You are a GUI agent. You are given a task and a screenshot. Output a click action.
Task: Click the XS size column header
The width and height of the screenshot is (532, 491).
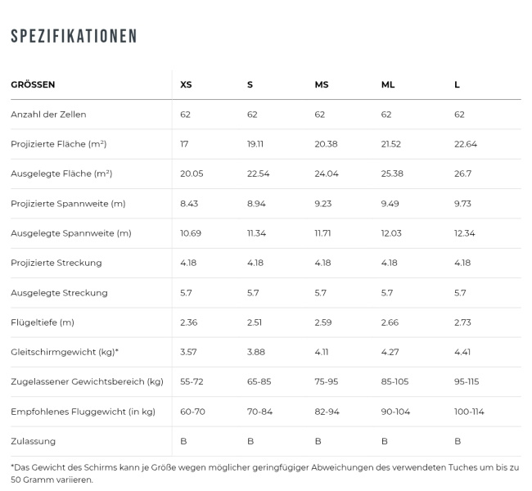(x=187, y=84)
